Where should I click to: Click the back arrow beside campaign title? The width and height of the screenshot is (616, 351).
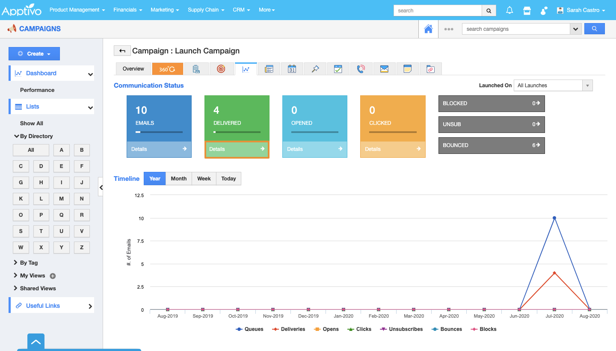click(122, 51)
